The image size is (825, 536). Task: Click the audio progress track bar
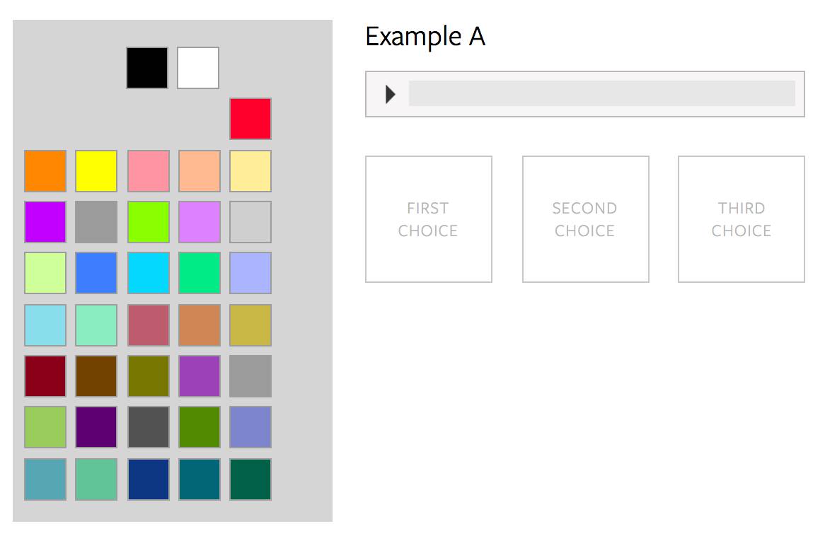point(601,93)
